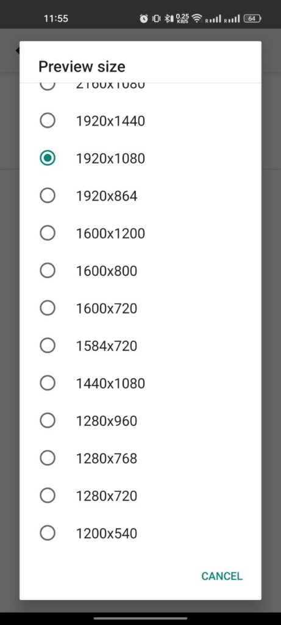
Task: Tap the vibrate mode status icon
Action: click(157, 18)
